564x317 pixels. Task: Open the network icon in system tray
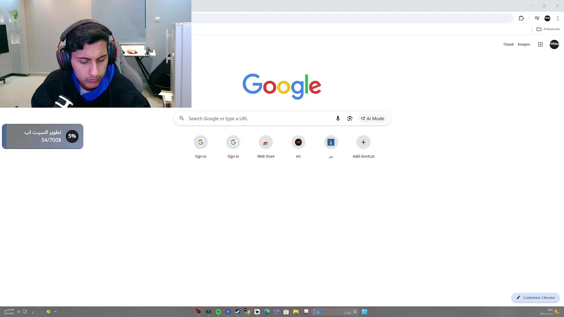pos(25,312)
